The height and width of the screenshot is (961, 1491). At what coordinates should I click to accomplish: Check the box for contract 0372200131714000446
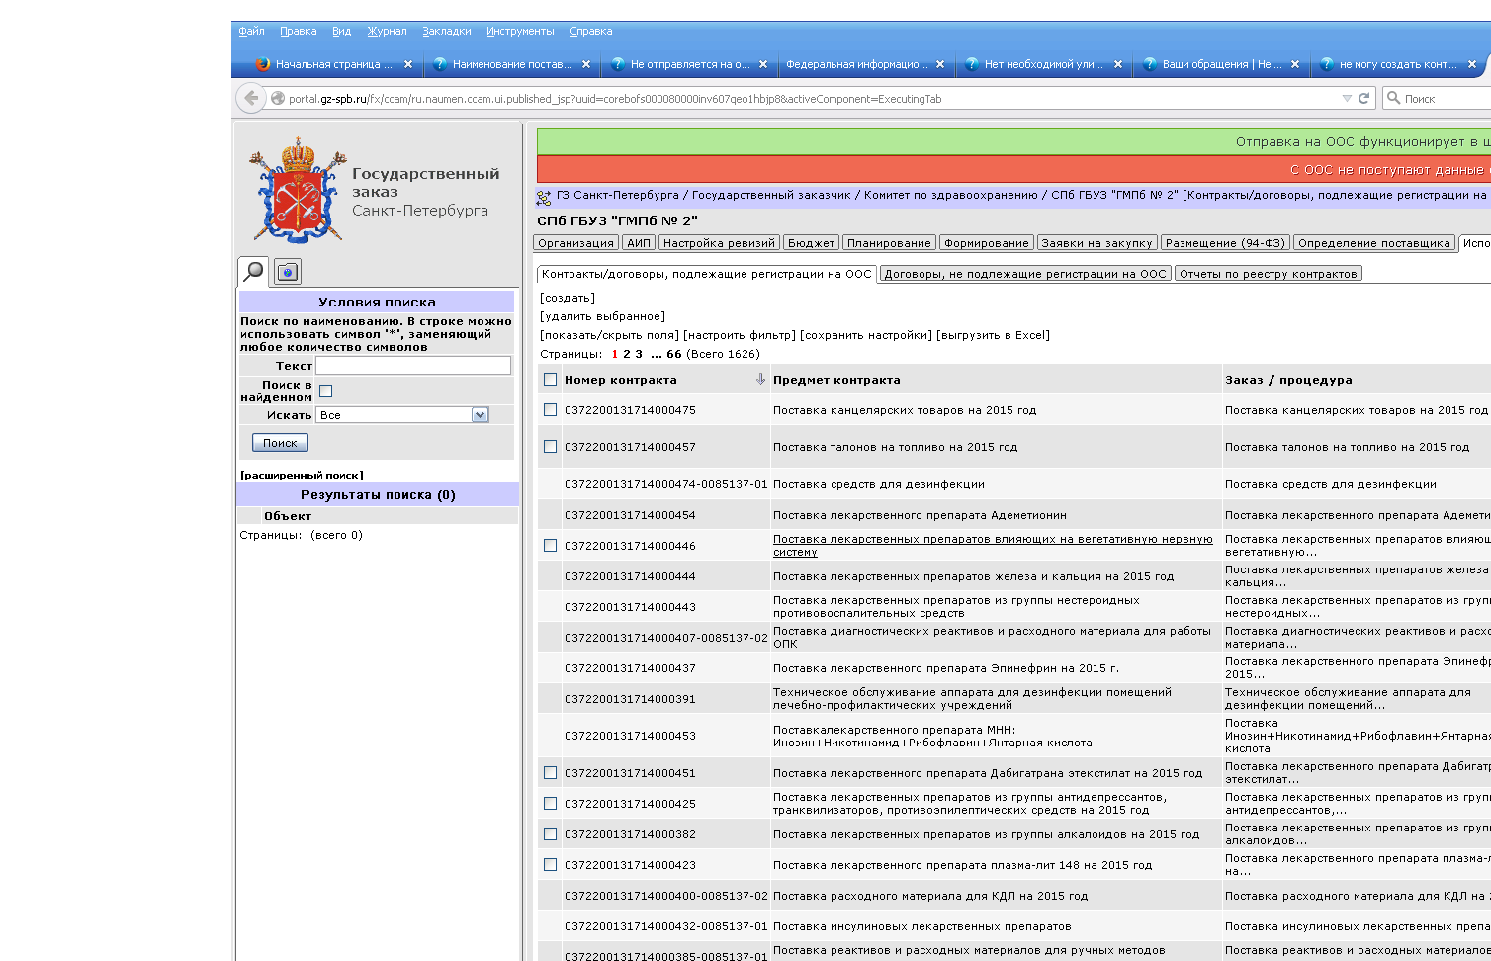551,545
